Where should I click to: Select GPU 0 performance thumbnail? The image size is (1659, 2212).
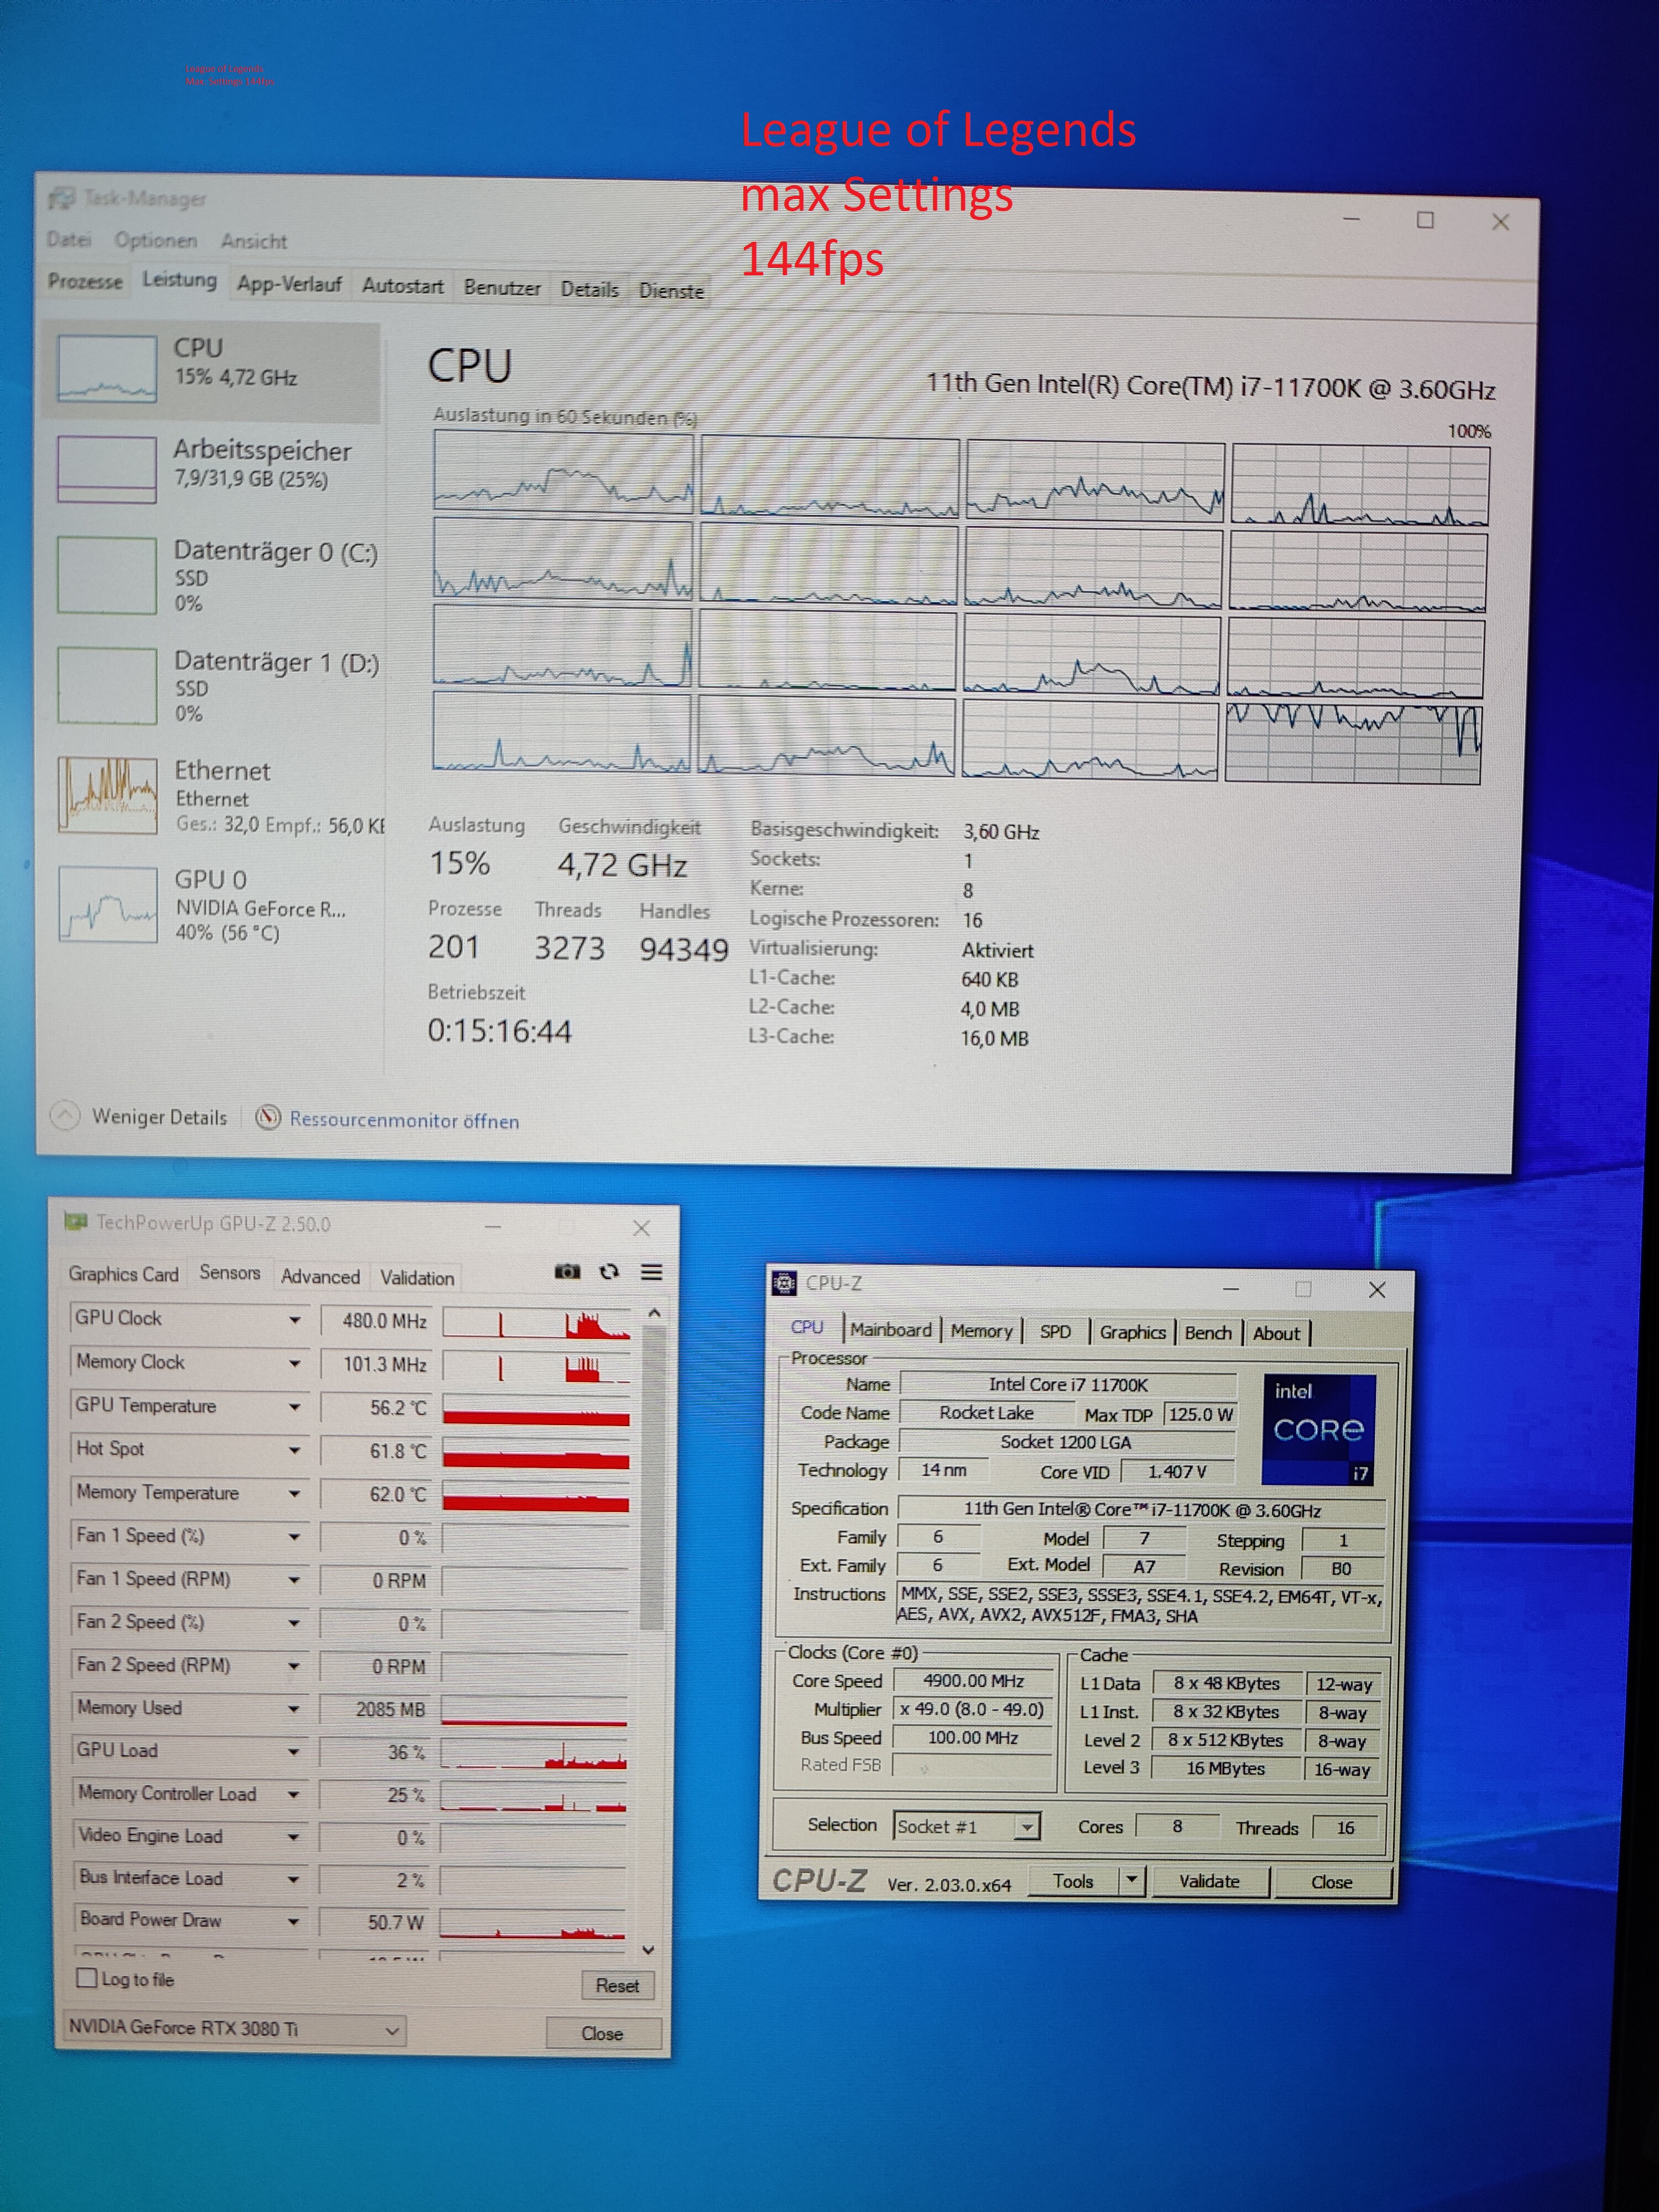[108, 904]
